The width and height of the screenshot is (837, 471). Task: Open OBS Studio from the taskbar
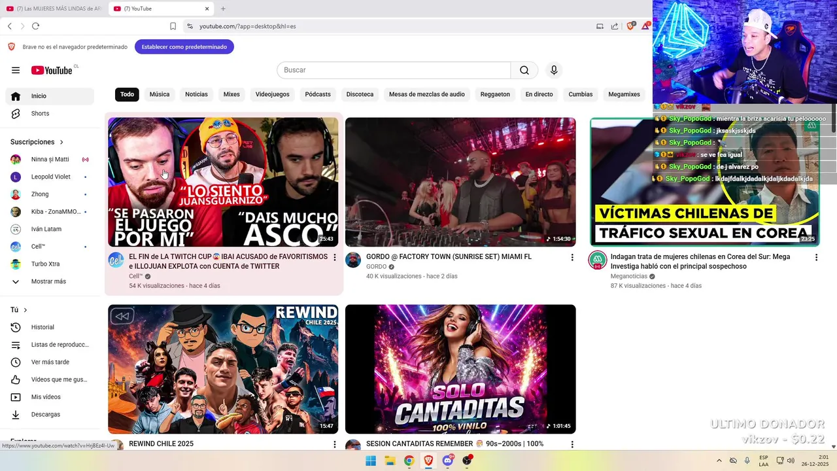point(467,461)
